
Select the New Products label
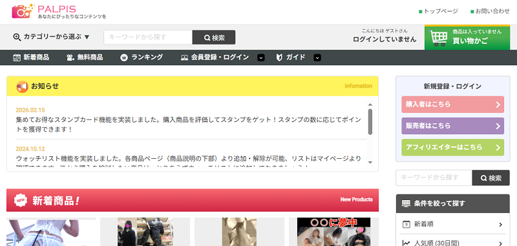357,200
